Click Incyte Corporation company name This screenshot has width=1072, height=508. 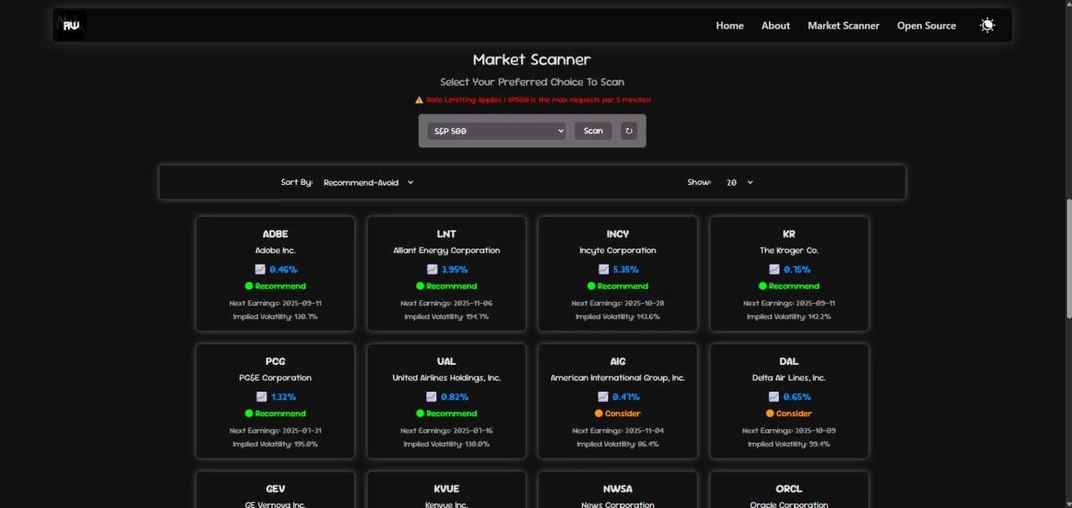(617, 250)
